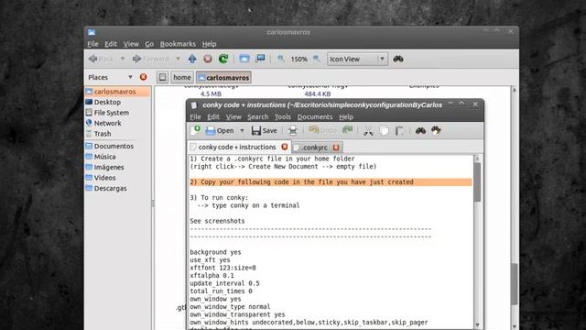Open Back history dropdown arrow

coord(122,59)
